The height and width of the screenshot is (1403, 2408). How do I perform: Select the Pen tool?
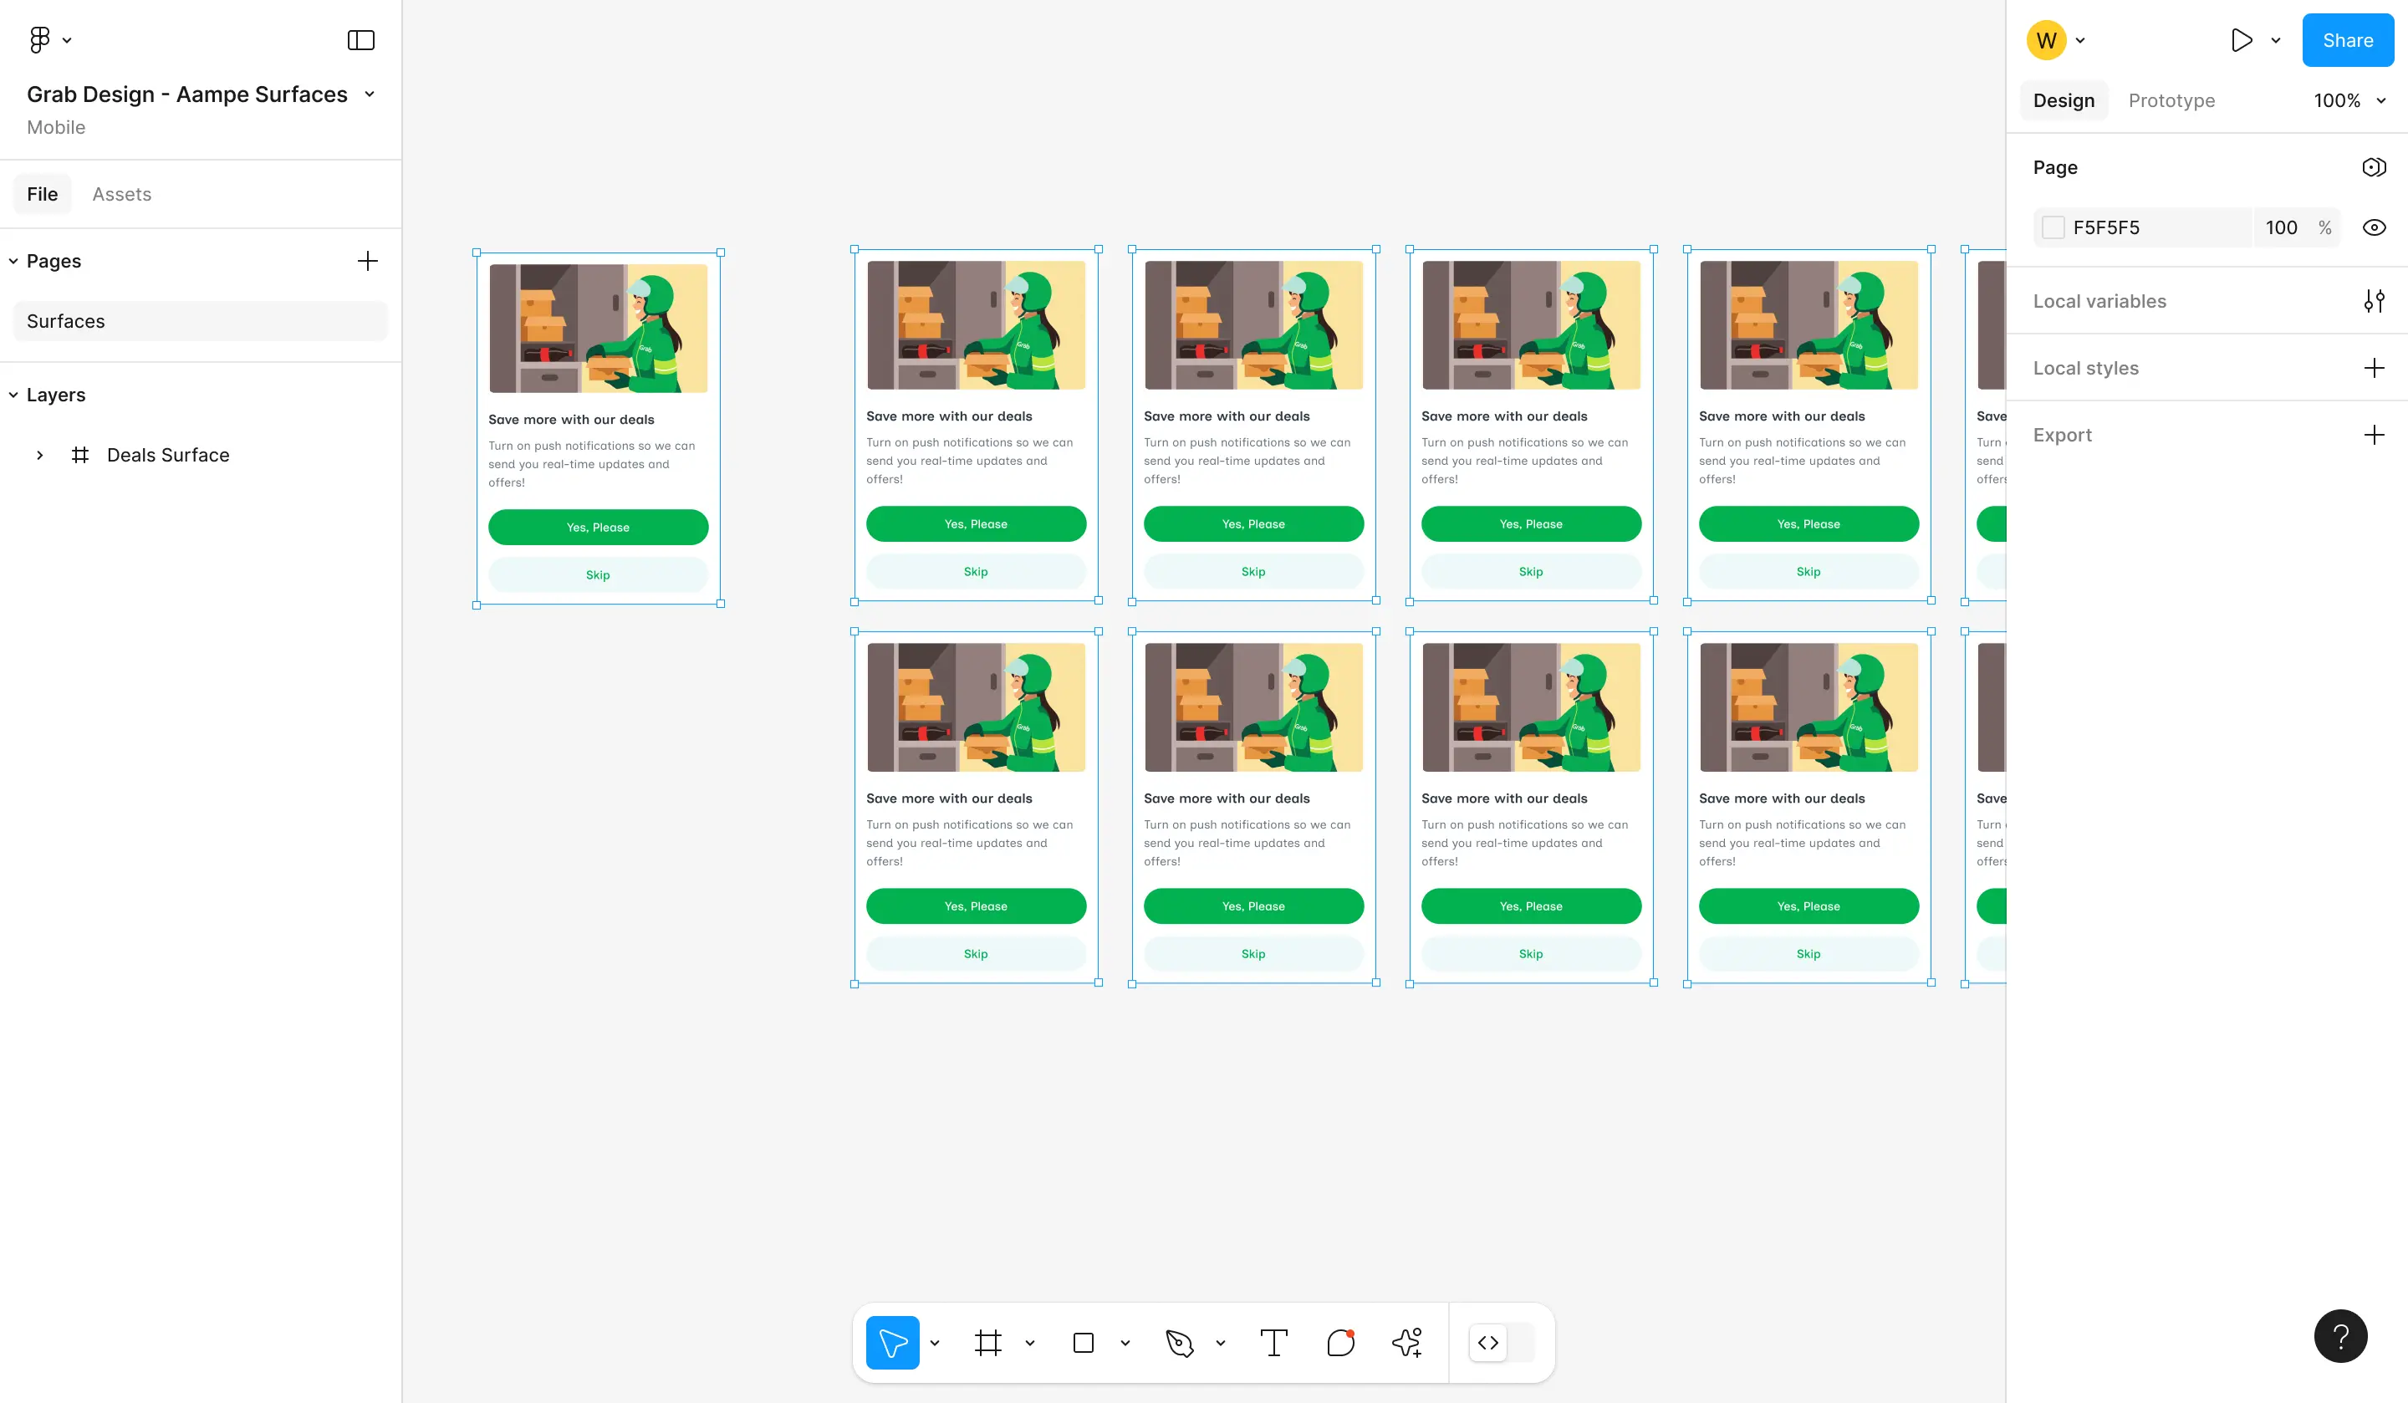[x=1179, y=1343]
